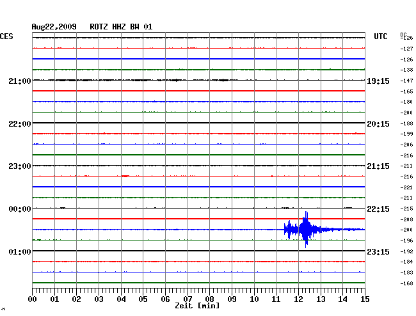This screenshot has height=316, width=416.
Task: Click minute 12 on time axis
Action: coord(298,299)
